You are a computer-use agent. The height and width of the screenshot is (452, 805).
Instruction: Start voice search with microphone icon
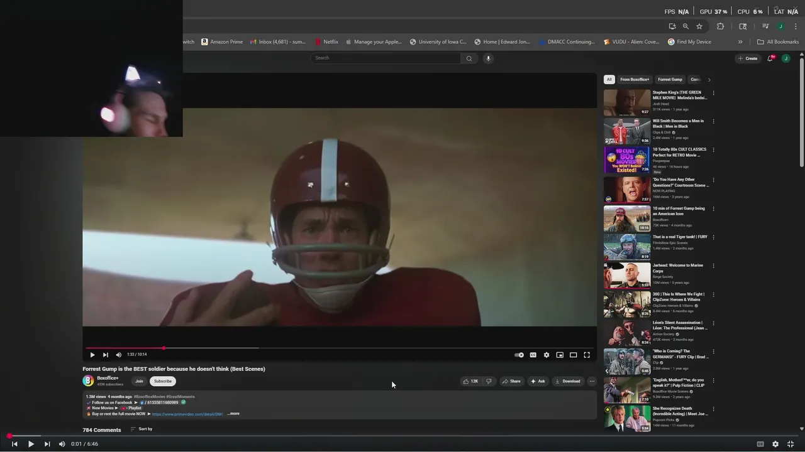[x=488, y=58]
